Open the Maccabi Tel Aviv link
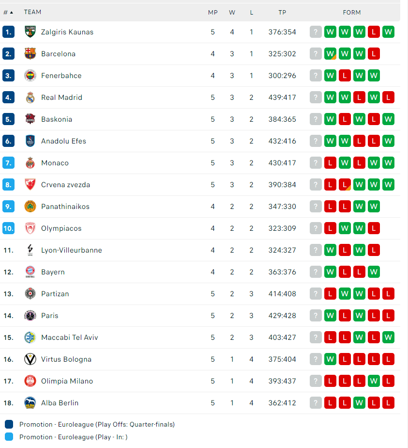 (x=69, y=337)
